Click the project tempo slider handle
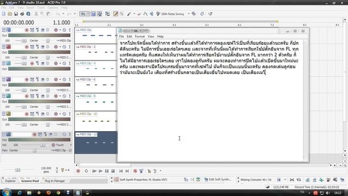Screen dimensions: 348x196 click(17, 170)
